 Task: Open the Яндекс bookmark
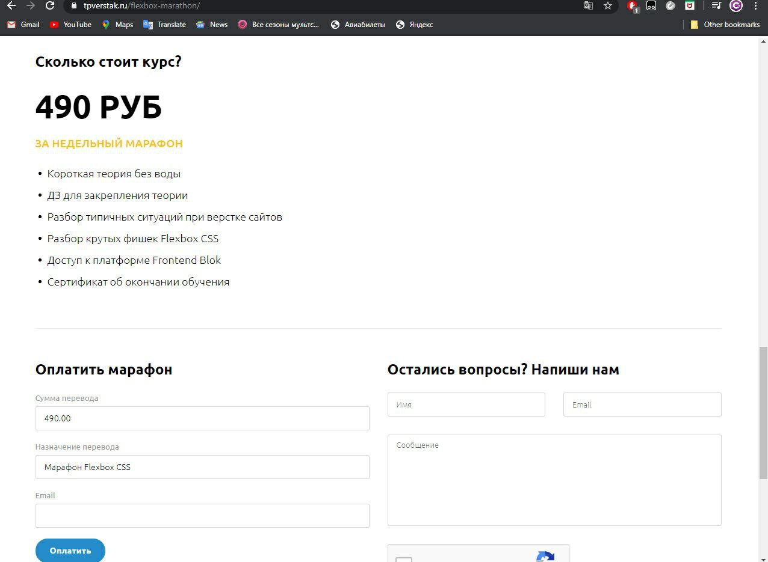point(414,25)
